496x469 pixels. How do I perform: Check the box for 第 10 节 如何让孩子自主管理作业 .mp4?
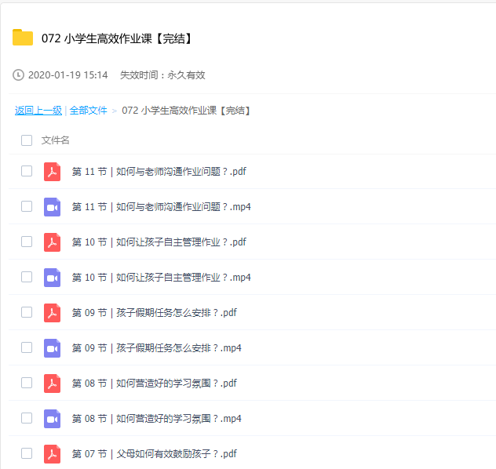[x=27, y=277]
